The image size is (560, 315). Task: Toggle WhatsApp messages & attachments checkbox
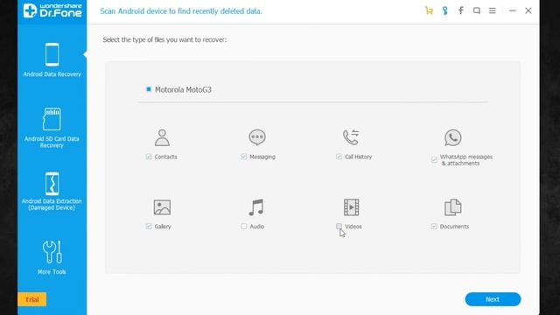point(434,159)
